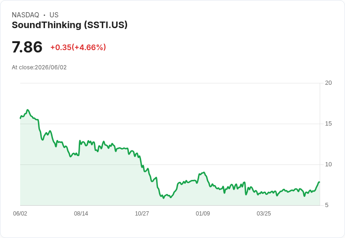Screen dimensions: 345x238
Task: Click the US market label
Action: pos(54,15)
